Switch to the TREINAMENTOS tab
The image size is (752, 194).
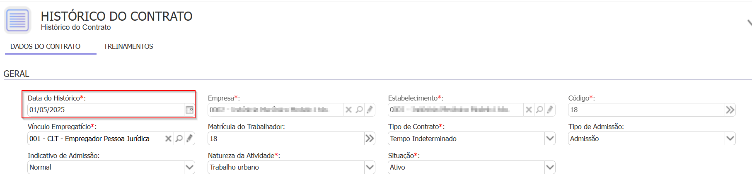pyautogui.click(x=128, y=46)
